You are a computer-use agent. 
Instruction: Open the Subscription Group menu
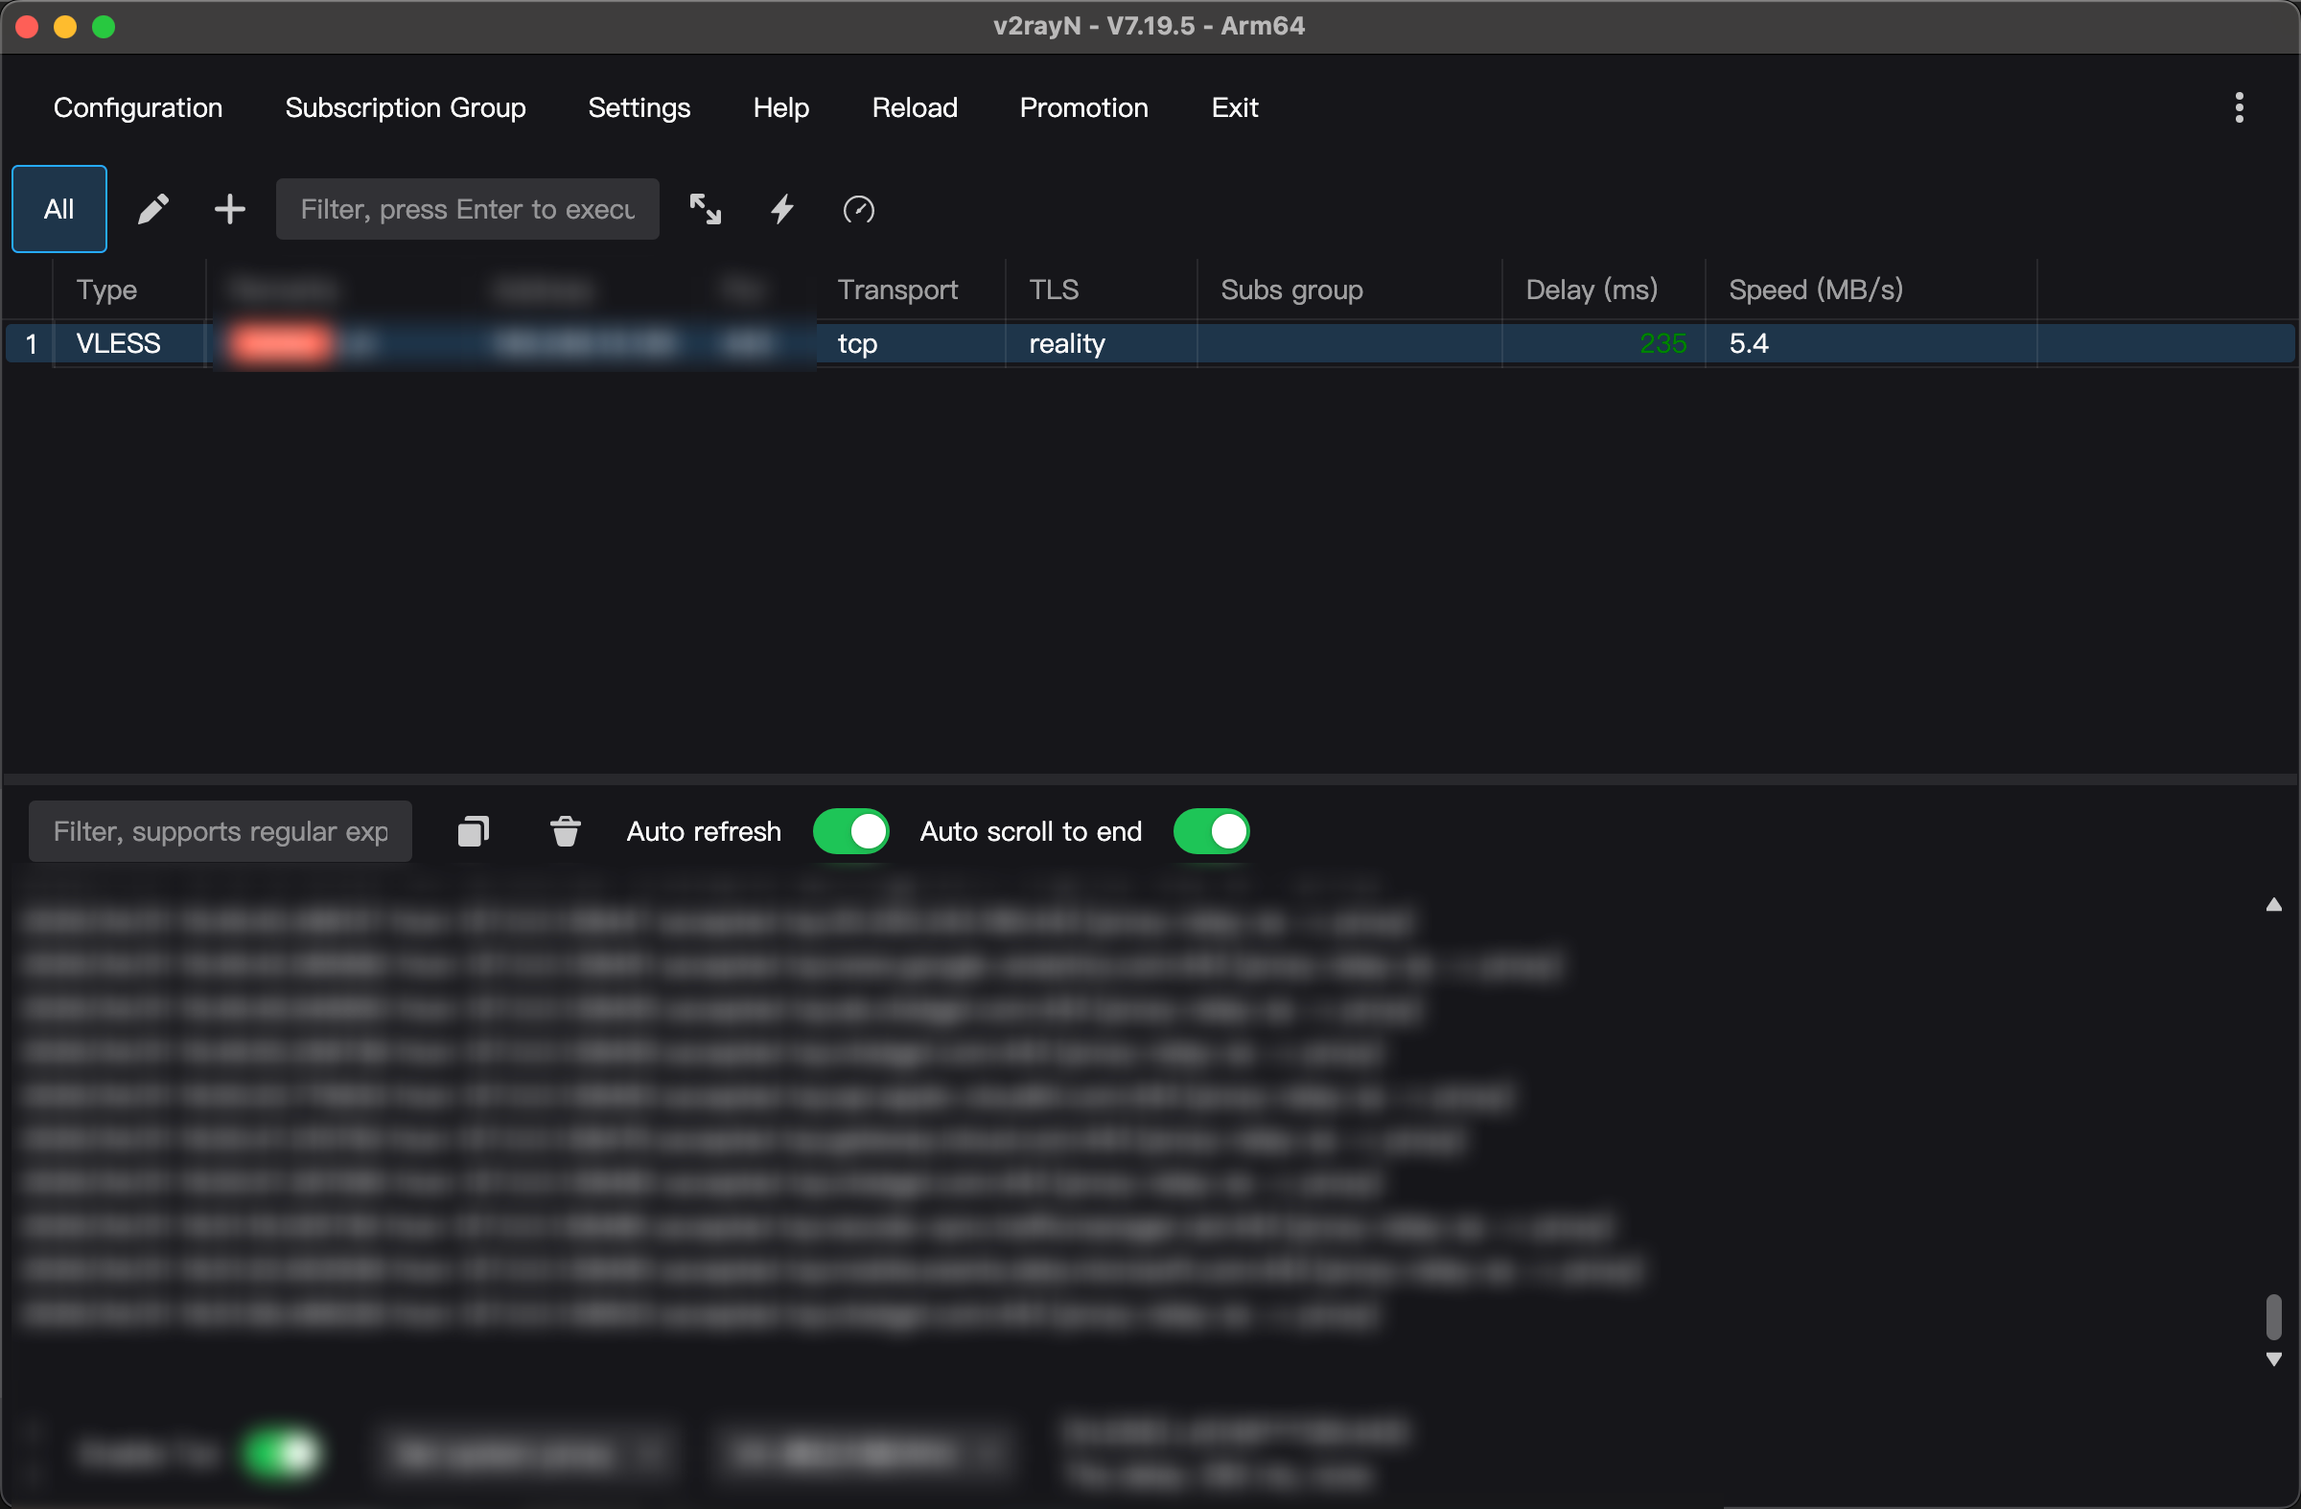pos(406,107)
